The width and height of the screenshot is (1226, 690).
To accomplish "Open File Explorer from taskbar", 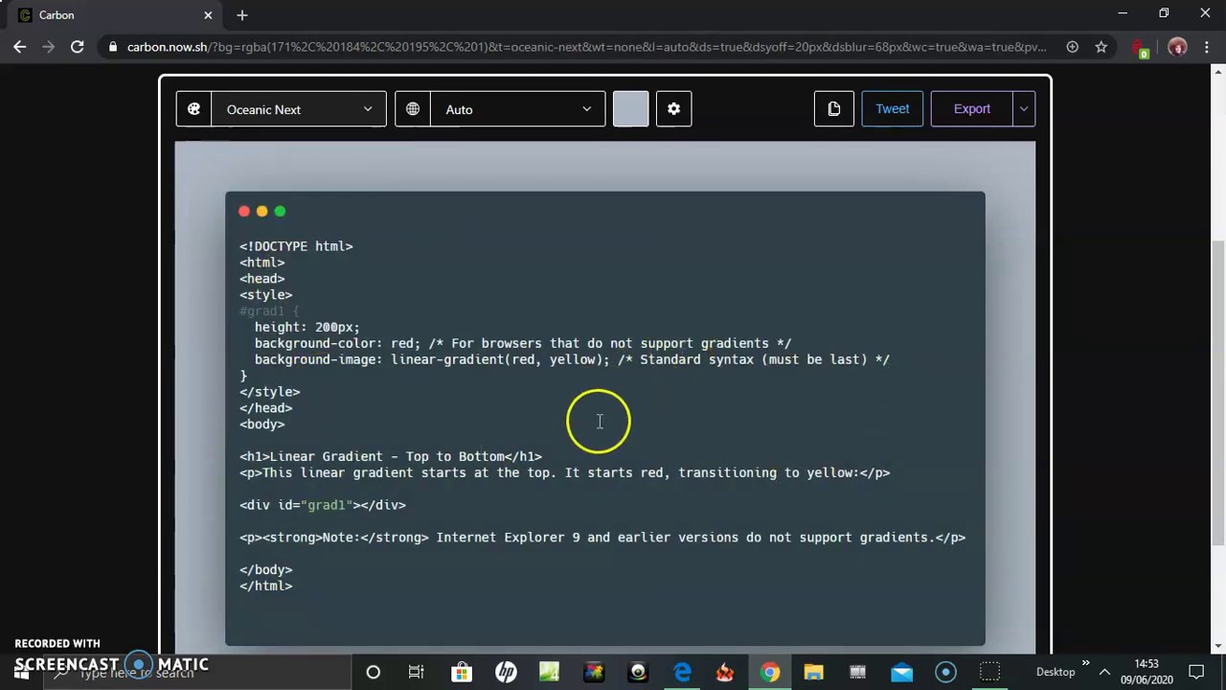I will [814, 673].
